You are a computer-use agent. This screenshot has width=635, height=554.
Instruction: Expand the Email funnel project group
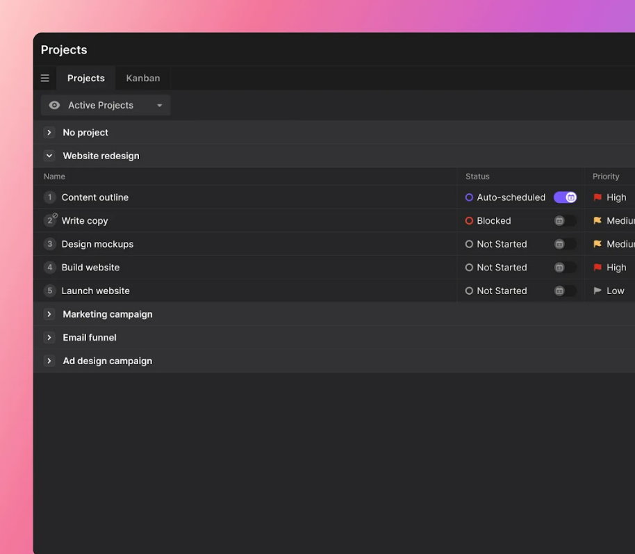coord(49,338)
